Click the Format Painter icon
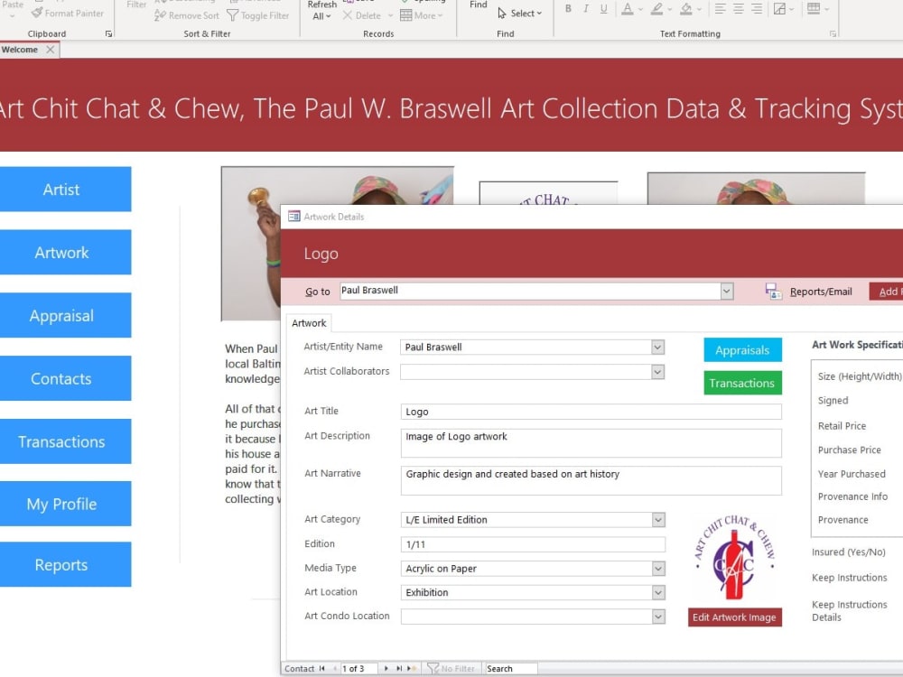Viewport: 903px width, 677px height. tap(37, 13)
